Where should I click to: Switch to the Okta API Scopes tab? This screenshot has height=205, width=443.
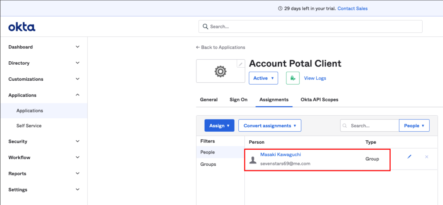319,100
